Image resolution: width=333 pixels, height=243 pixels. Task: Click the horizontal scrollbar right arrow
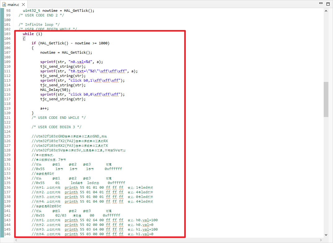point(321,240)
